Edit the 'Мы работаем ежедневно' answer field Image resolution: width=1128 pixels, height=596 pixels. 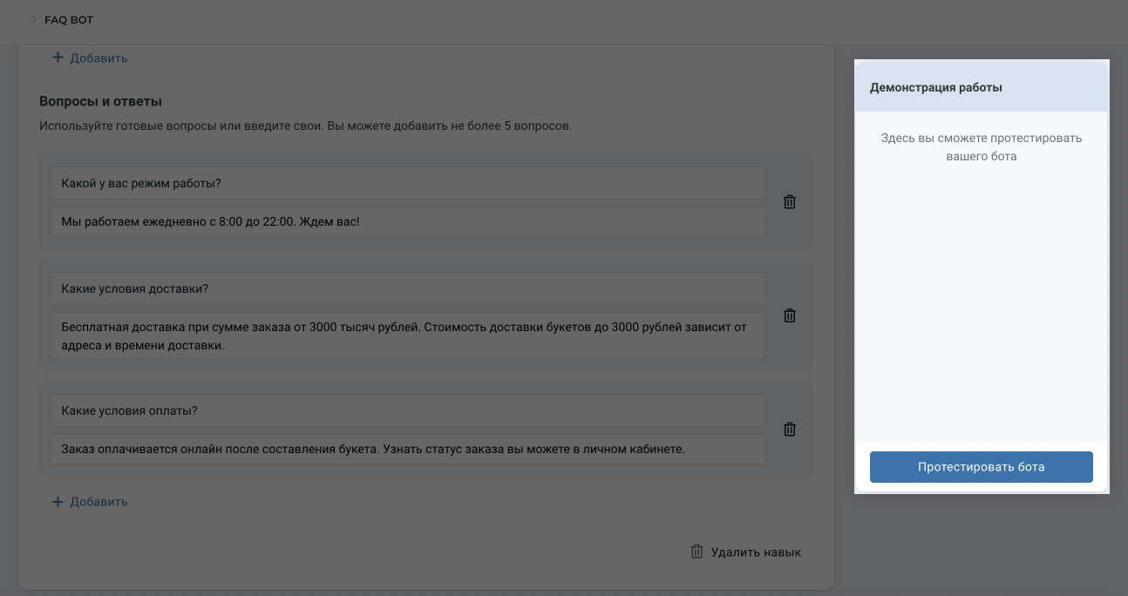tap(407, 221)
